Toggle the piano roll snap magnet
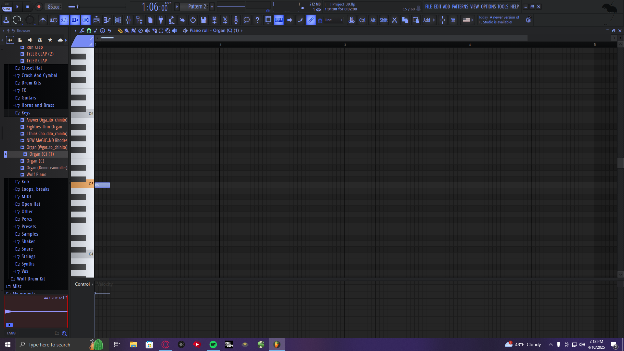Viewport: 624px width, 351px height. (x=89, y=31)
